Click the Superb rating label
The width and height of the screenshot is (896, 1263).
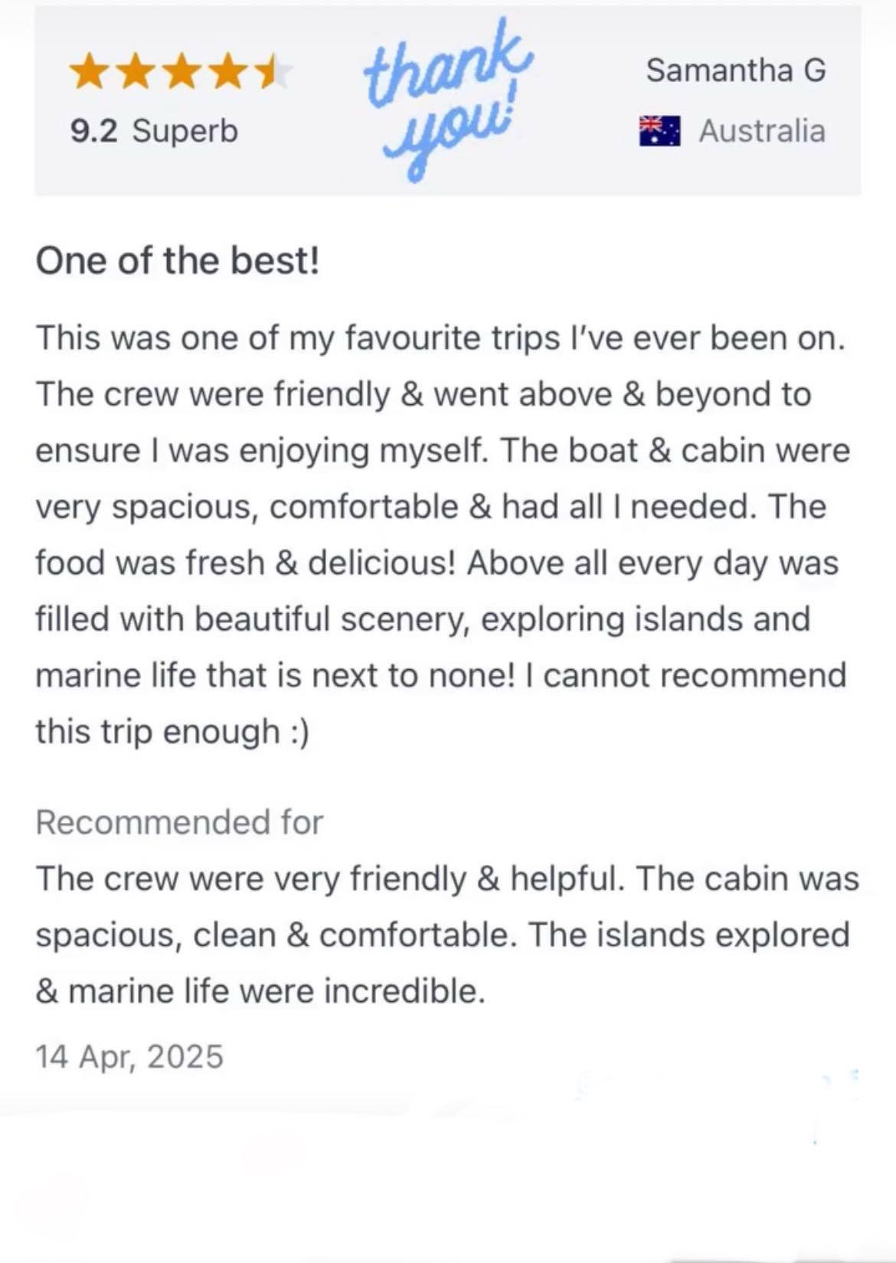pyautogui.click(x=185, y=132)
